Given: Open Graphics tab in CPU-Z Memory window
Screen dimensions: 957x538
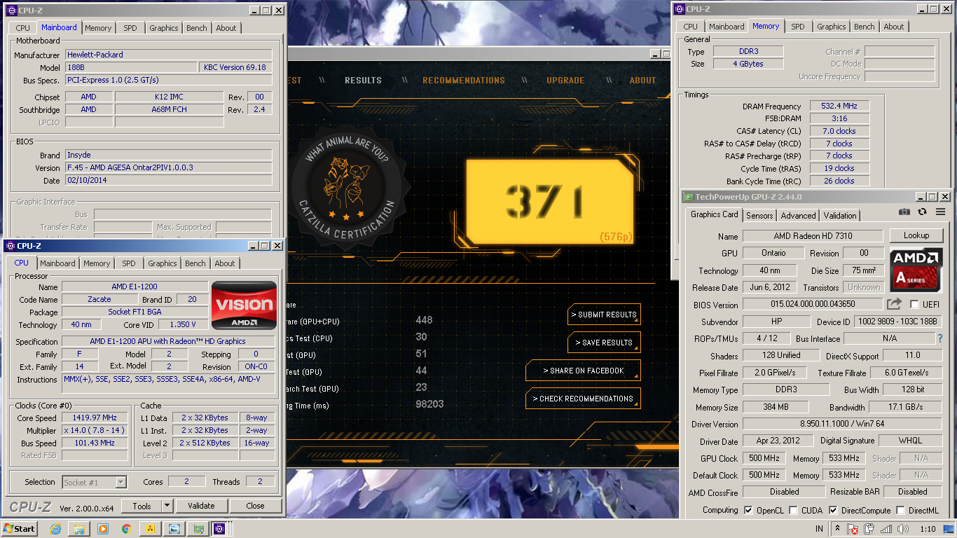Looking at the screenshot, I should [832, 27].
